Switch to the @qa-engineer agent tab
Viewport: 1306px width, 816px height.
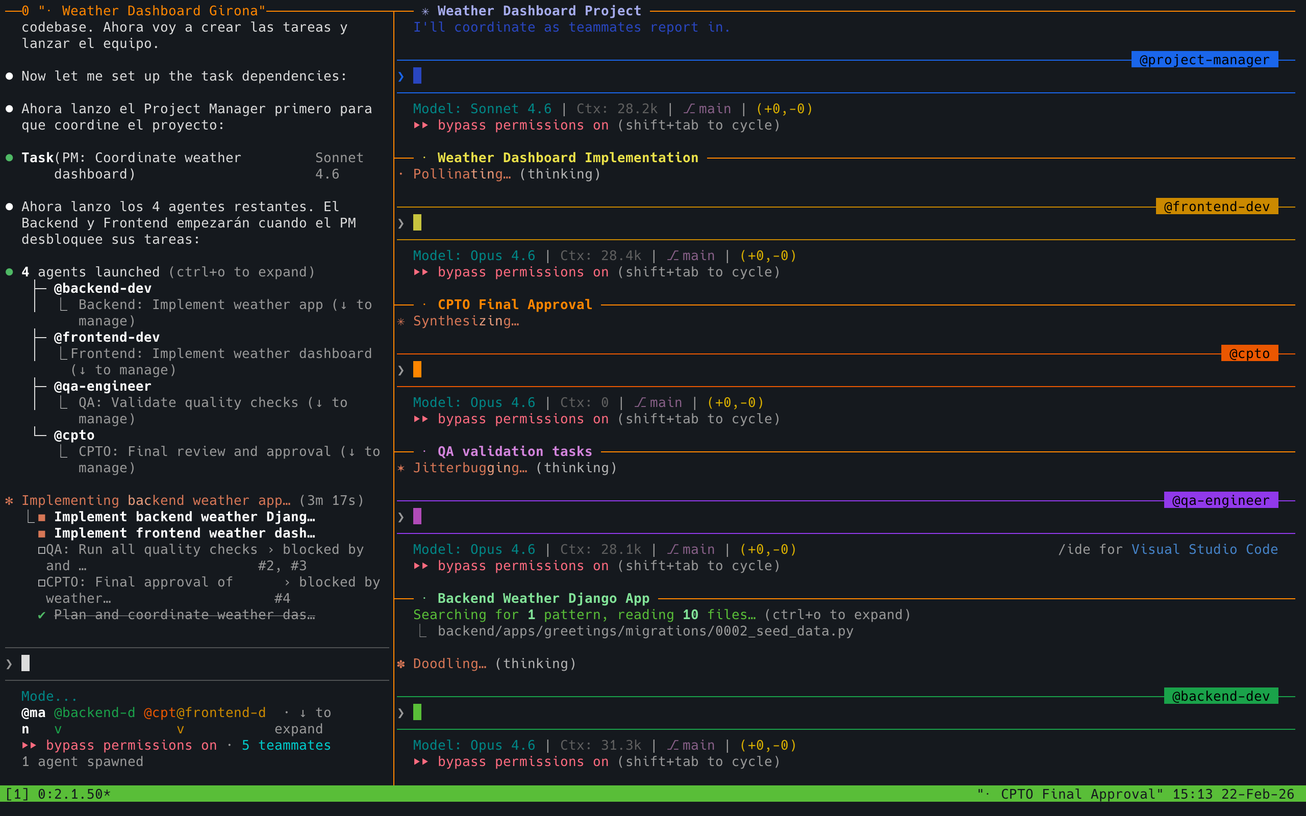pos(1221,500)
